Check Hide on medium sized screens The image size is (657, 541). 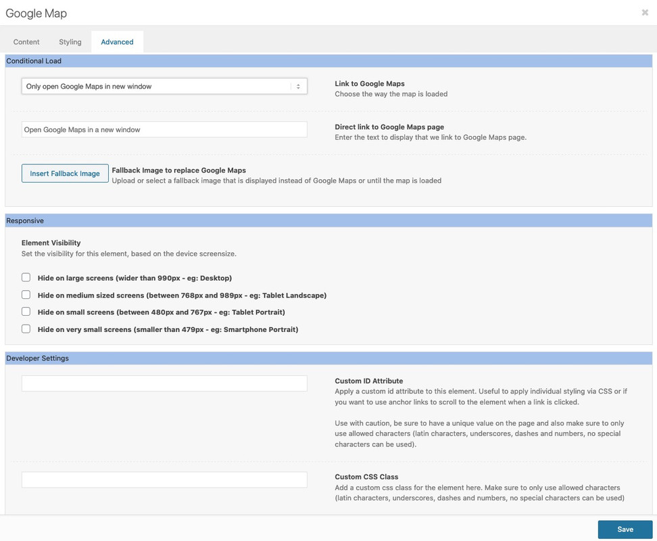pos(26,295)
